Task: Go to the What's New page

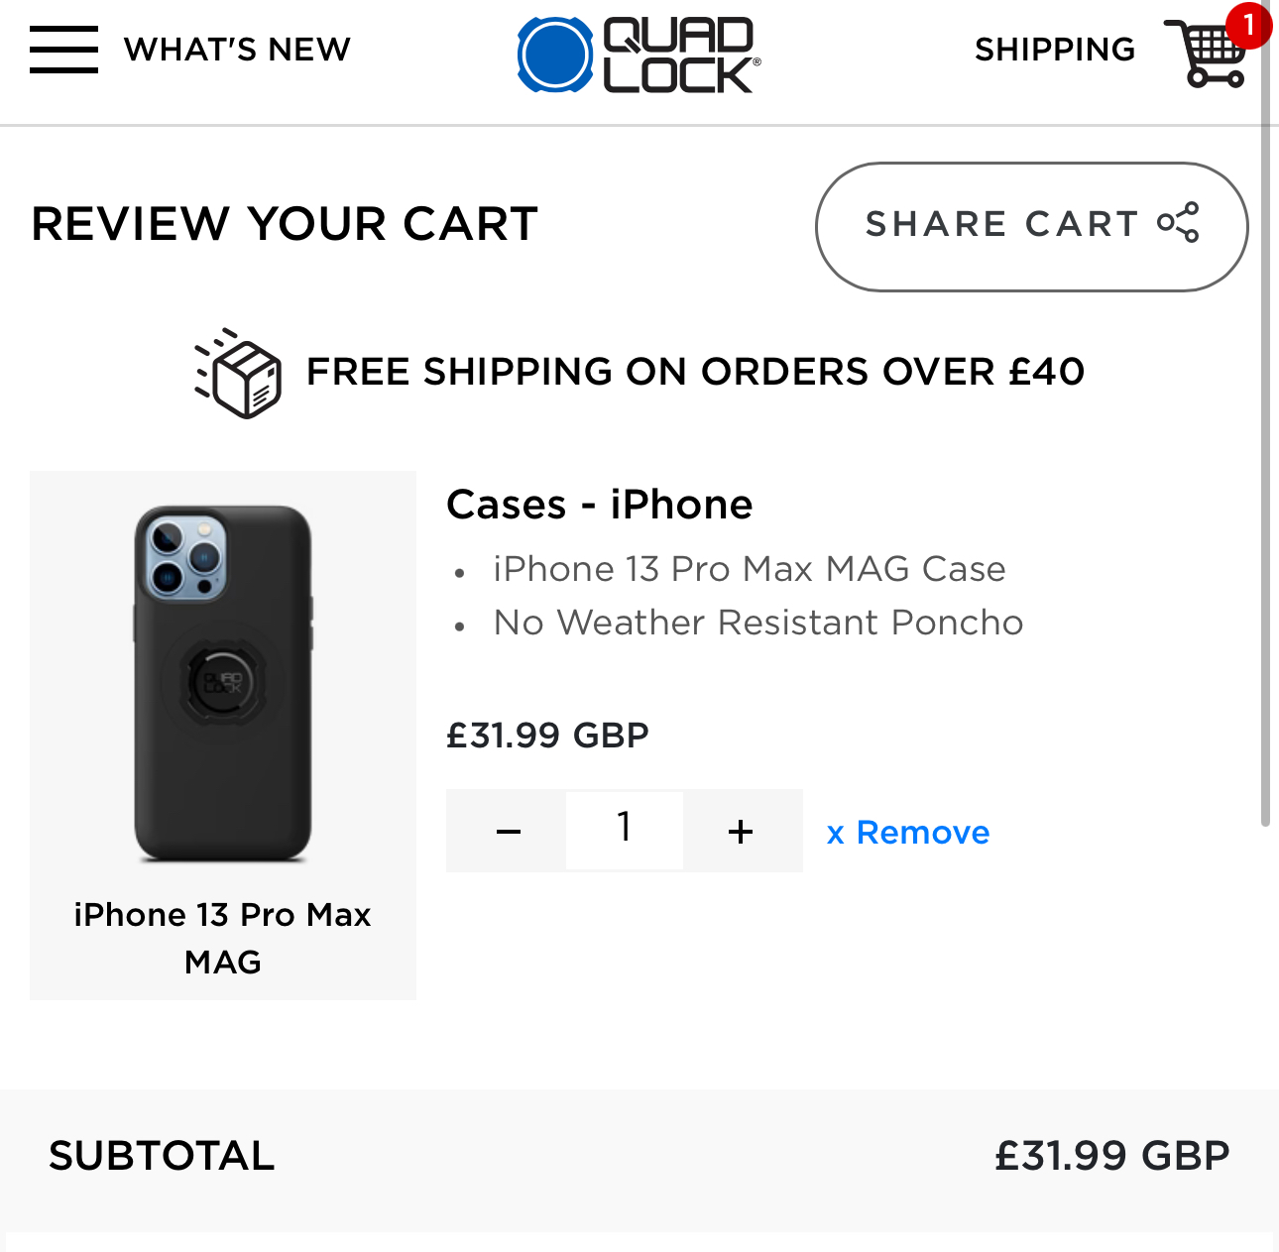Action: point(237,50)
